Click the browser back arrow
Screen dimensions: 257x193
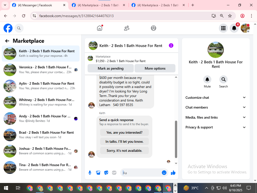click(x=6, y=16)
